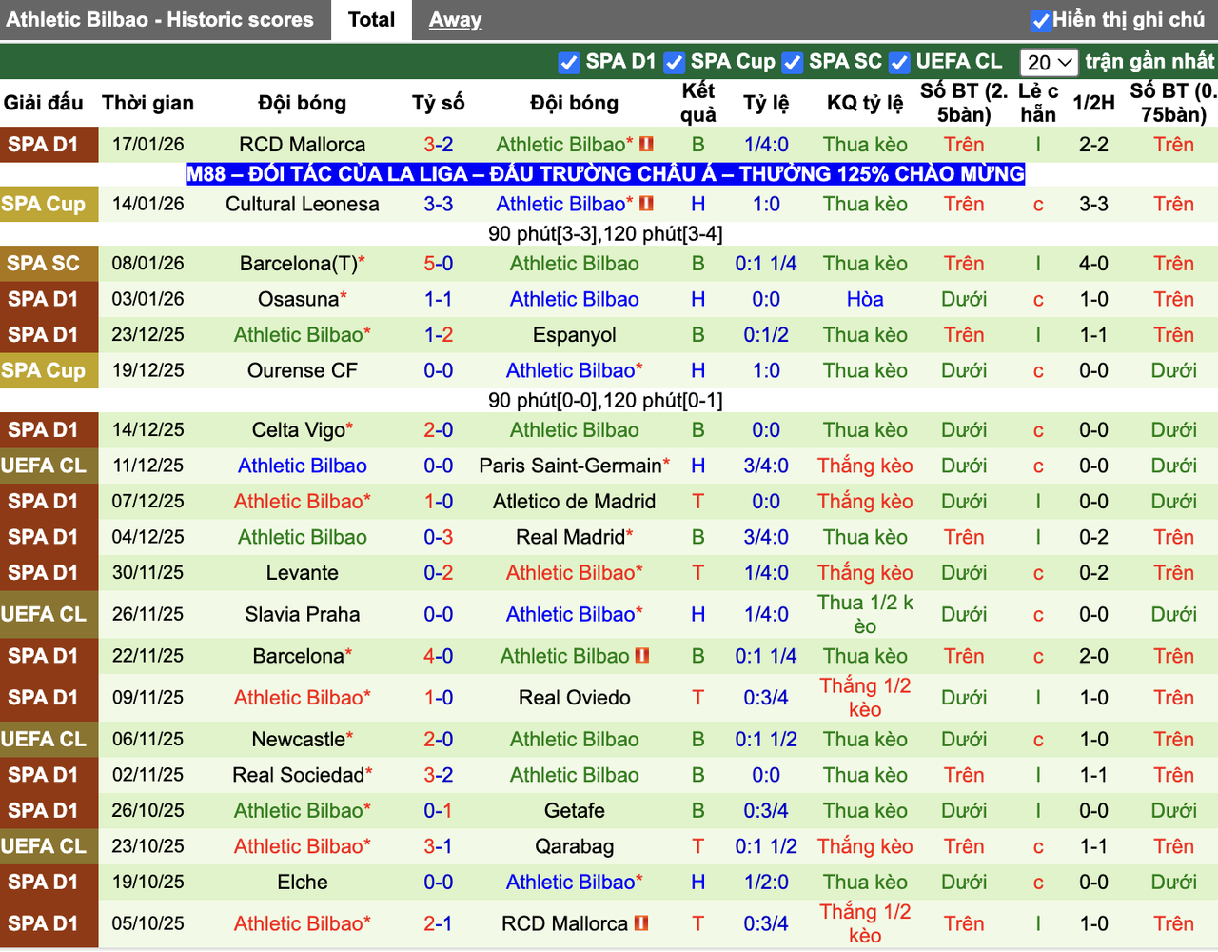Click red card icon in Barcelona 22/11/25 row

642,656
